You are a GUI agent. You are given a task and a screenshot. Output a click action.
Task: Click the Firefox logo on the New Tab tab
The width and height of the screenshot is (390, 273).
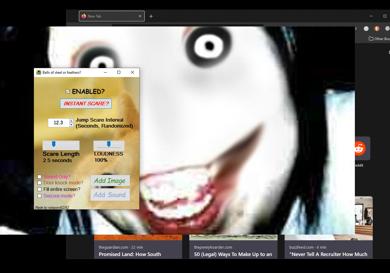(x=84, y=16)
